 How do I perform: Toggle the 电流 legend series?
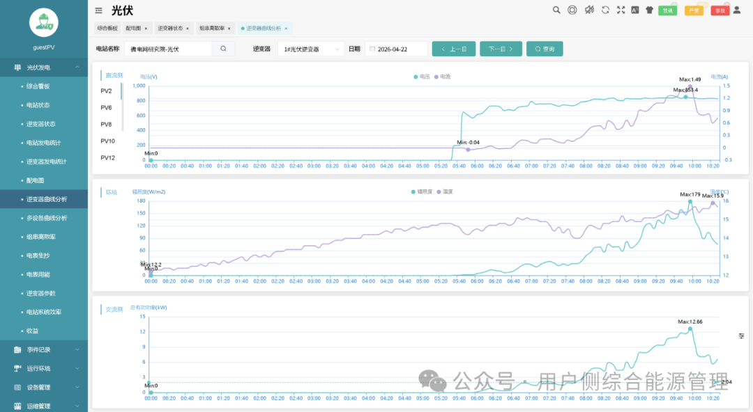pyautogui.click(x=442, y=77)
